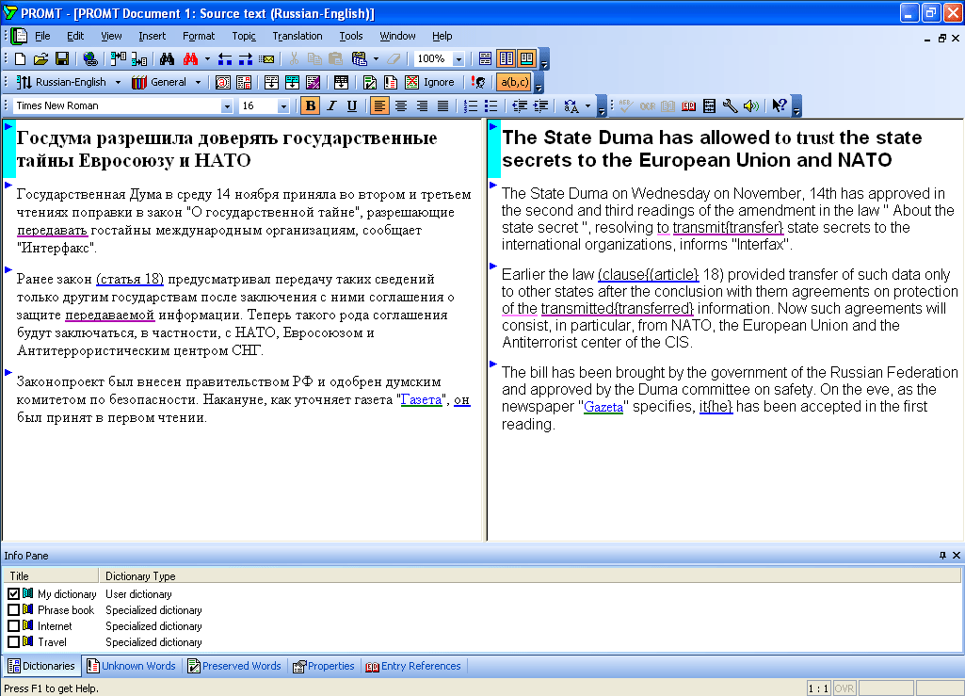Click the OVR indicator in status bar
965x696 pixels.
click(844, 688)
